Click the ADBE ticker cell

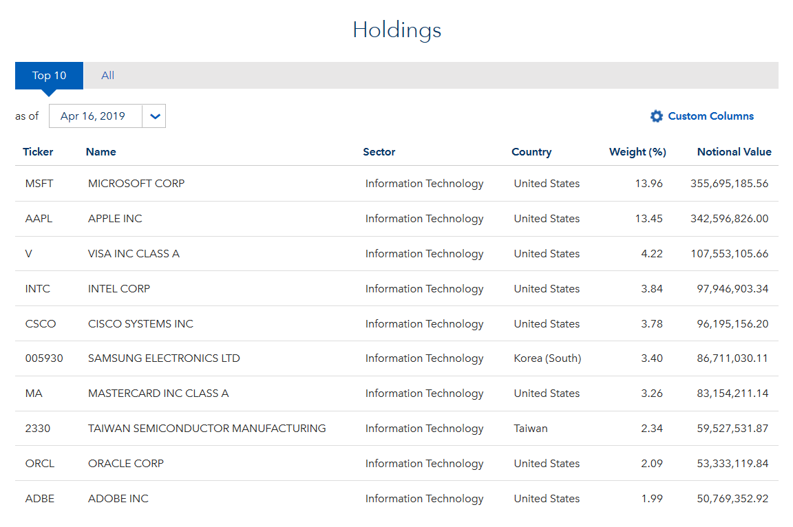coord(40,498)
